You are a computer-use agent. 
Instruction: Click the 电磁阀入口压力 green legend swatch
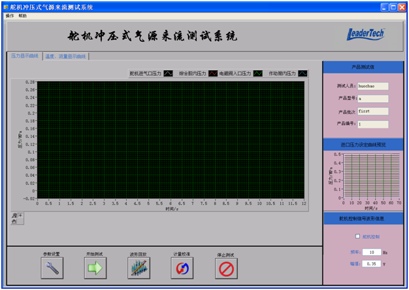[258, 74]
